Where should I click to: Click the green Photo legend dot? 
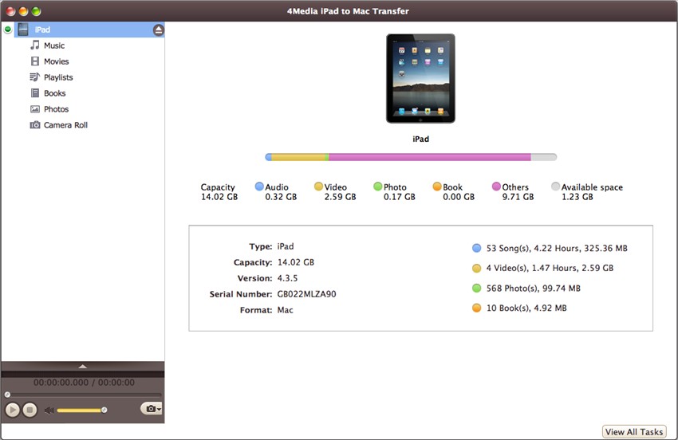pos(378,187)
